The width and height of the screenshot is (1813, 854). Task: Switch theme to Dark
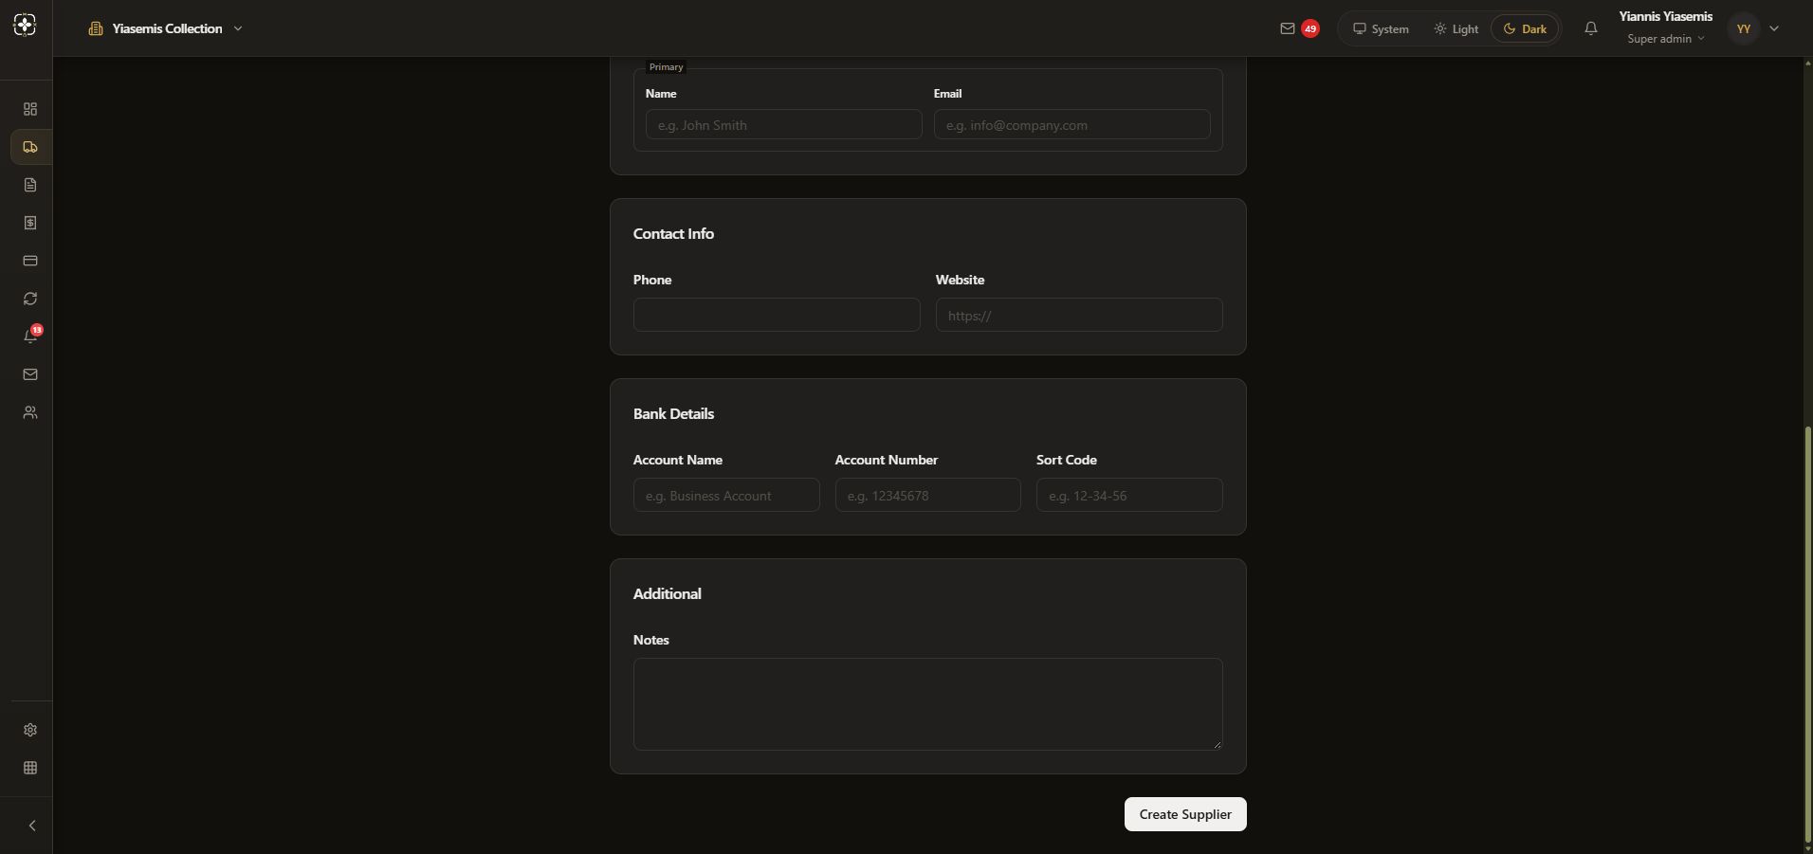[1525, 28]
